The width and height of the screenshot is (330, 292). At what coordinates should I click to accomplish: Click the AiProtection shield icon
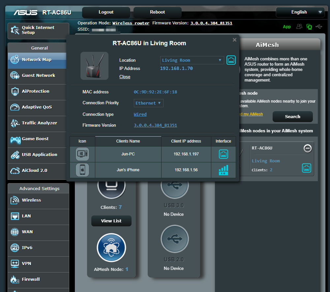pyautogui.click(x=15, y=91)
